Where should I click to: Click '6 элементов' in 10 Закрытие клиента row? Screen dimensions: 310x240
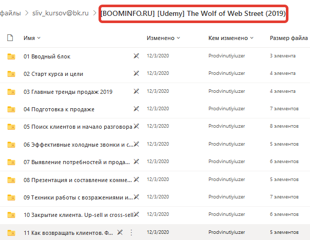pyautogui.click(x=284, y=214)
